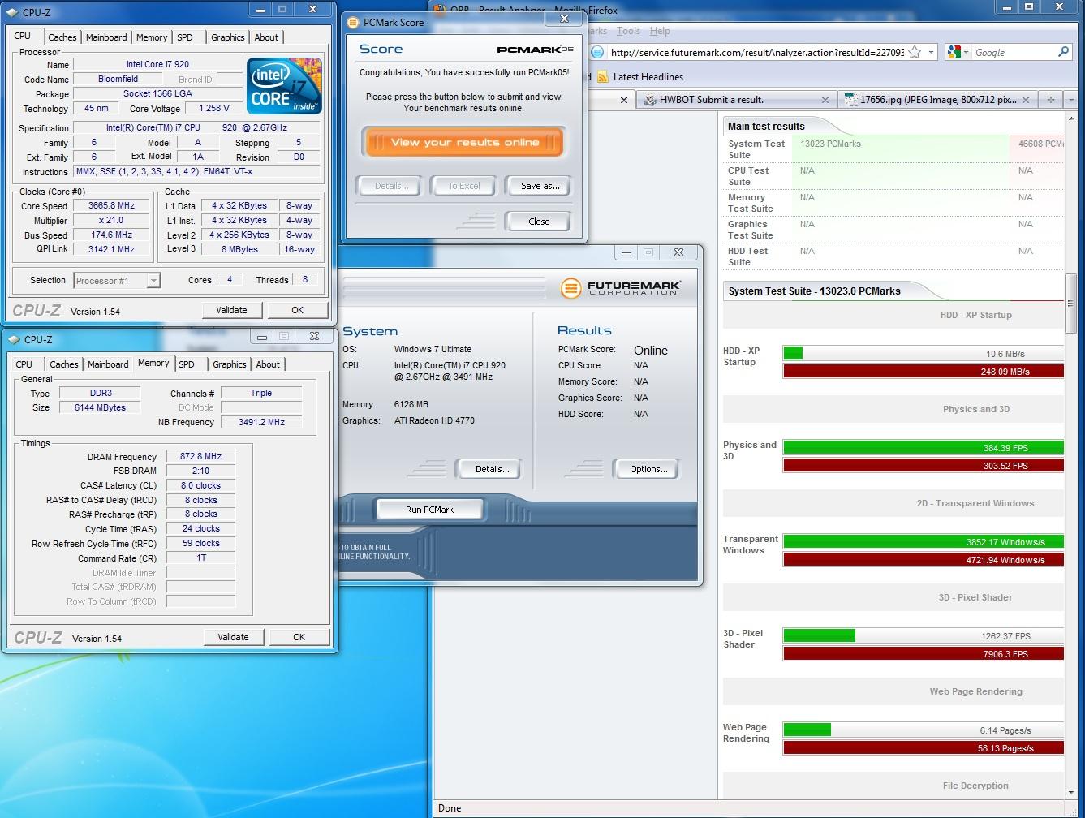Open the list all tabs dropdown
1085x818 pixels.
[1072, 100]
